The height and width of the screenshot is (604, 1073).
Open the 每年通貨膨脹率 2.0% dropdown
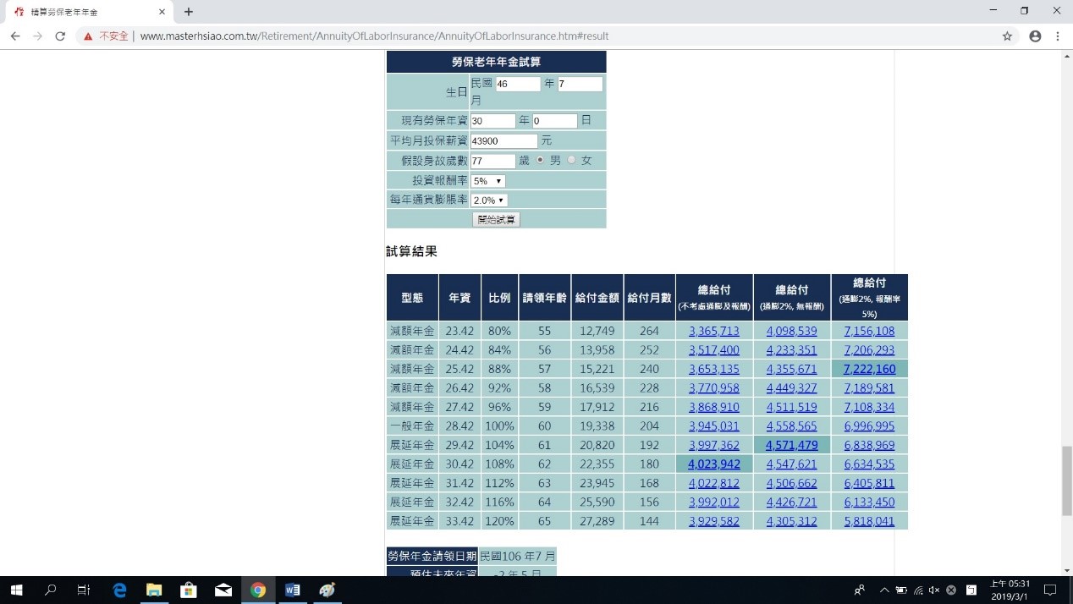click(489, 200)
